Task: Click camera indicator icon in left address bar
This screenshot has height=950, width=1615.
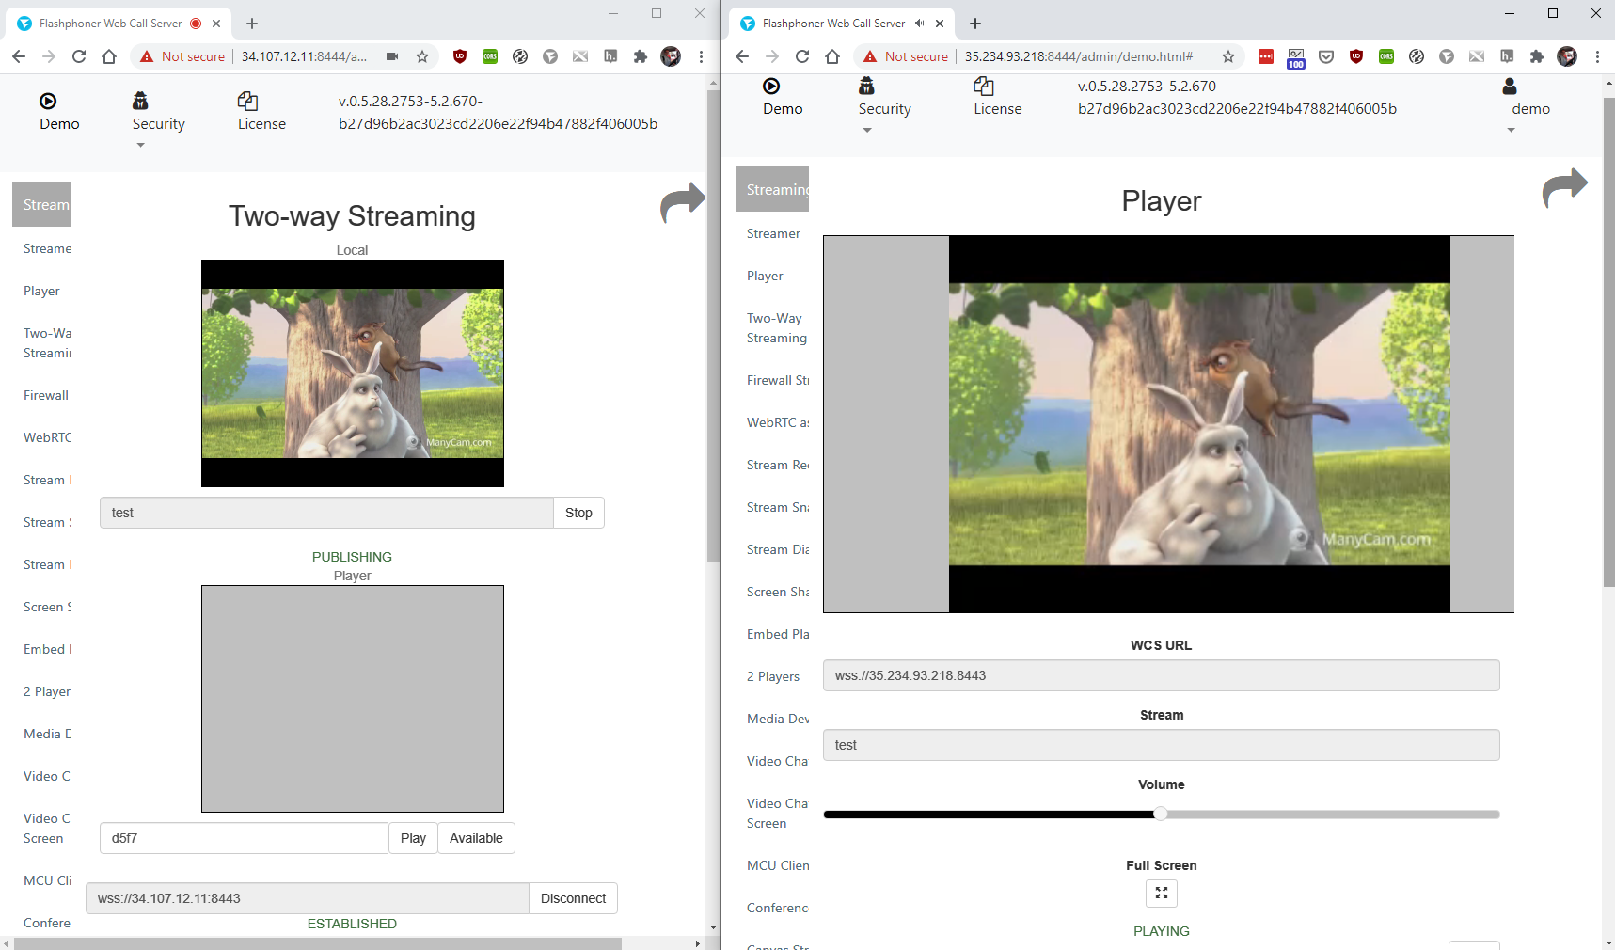Action: [392, 56]
